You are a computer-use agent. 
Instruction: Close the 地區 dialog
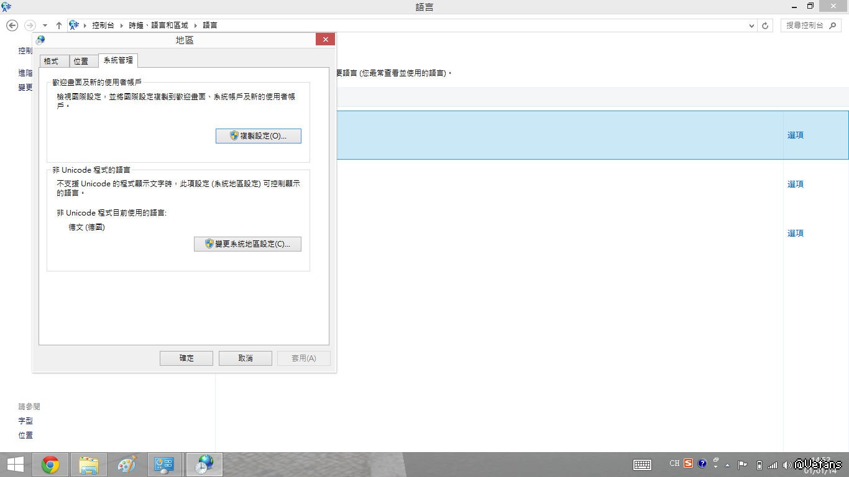[x=325, y=40]
